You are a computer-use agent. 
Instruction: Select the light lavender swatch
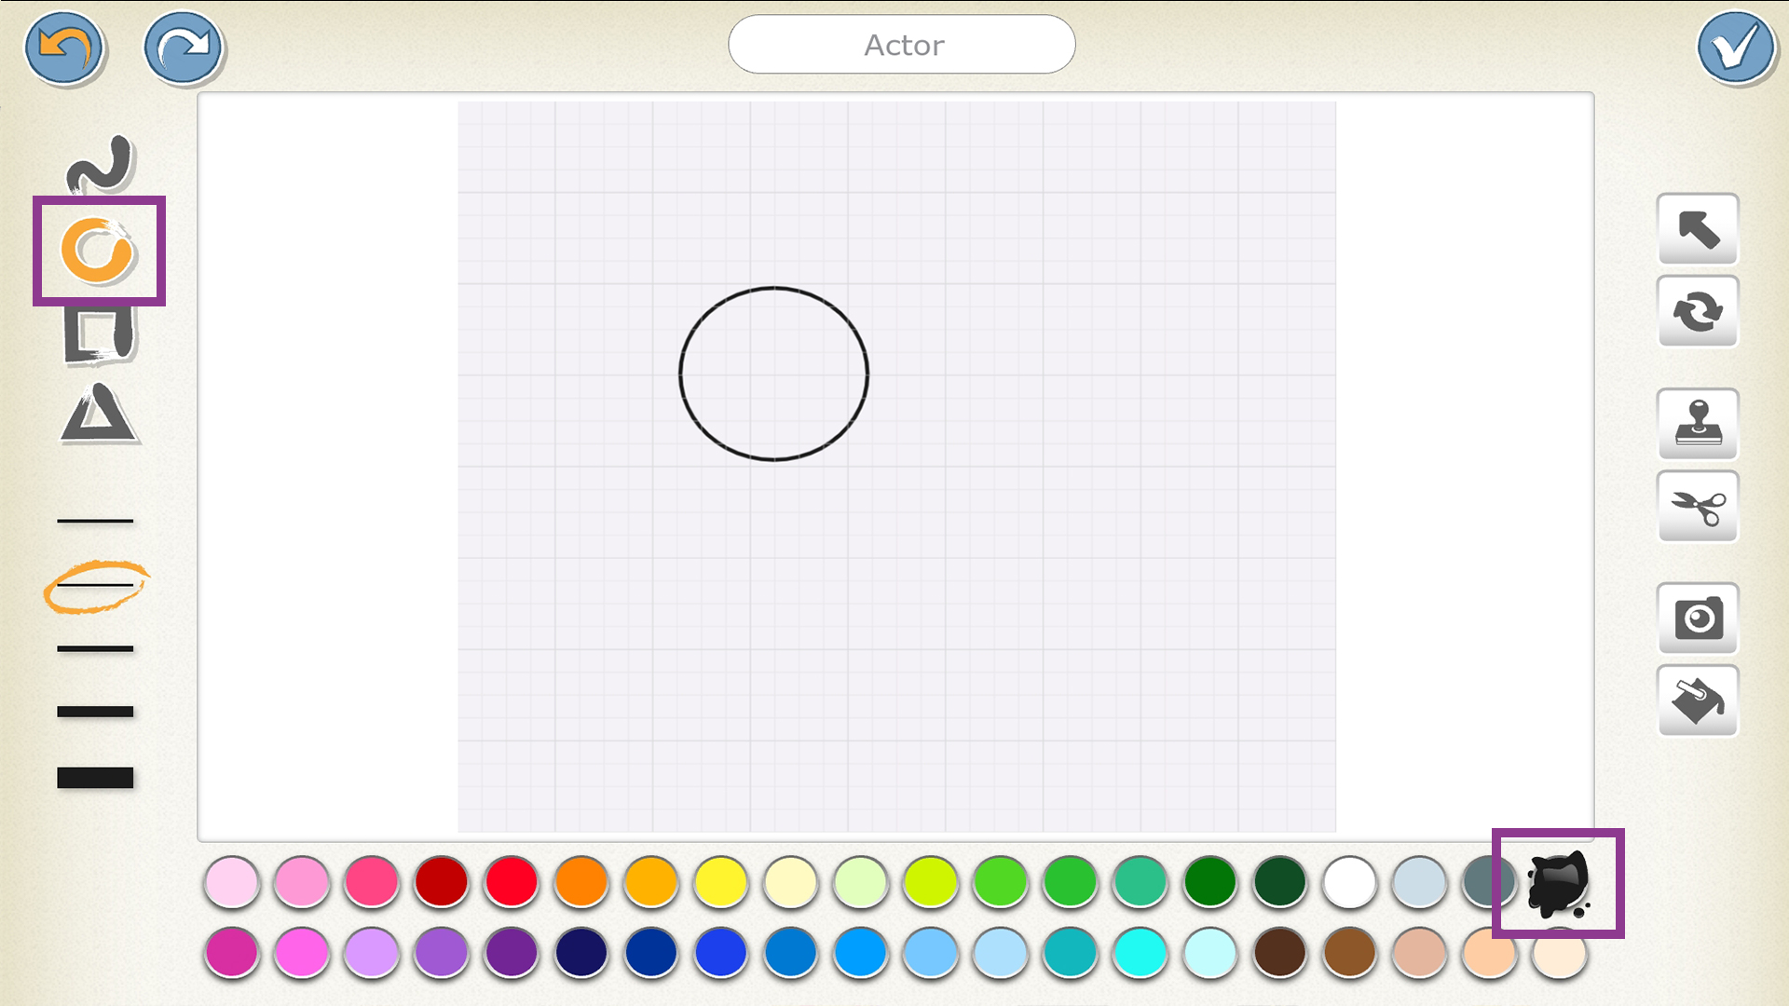coord(372,952)
